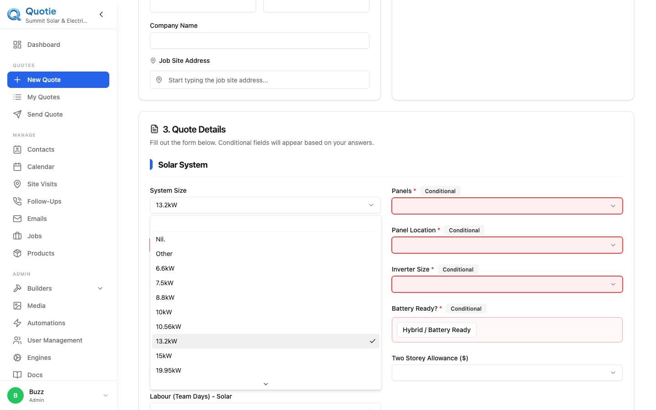Click the Dashboard grid icon

coord(17,45)
